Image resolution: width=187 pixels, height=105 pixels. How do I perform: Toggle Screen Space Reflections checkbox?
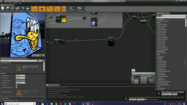click(x=16, y=100)
